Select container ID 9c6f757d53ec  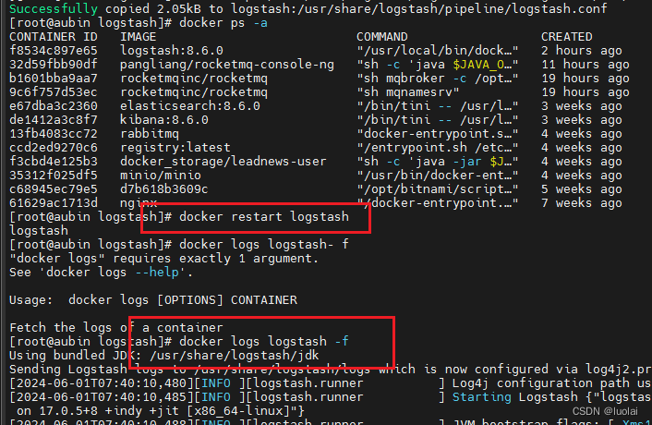(x=54, y=92)
